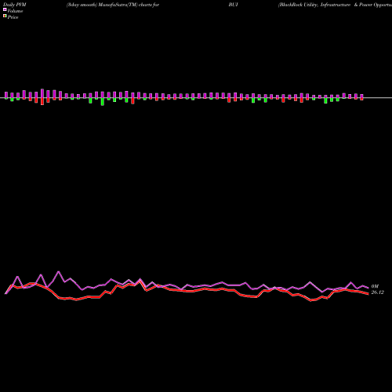Click the 'BUI' ticker symbol text
This screenshot has width=392, height=392.
(234, 5)
